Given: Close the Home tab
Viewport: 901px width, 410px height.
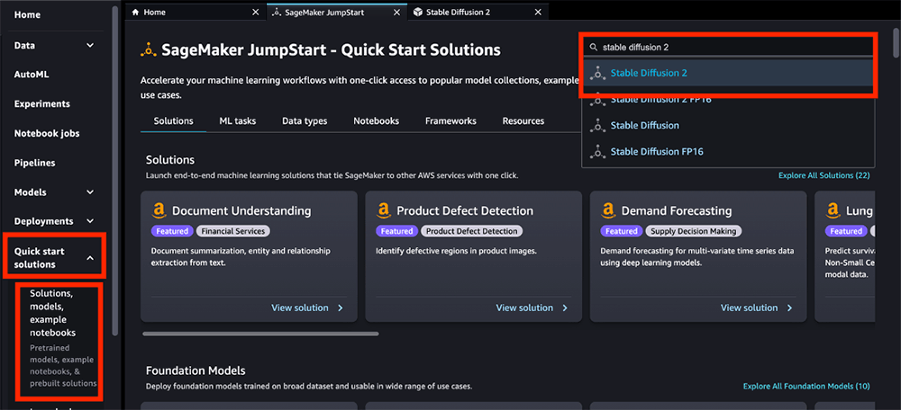Looking at the screenshot, I should click(x=256, y=12).
